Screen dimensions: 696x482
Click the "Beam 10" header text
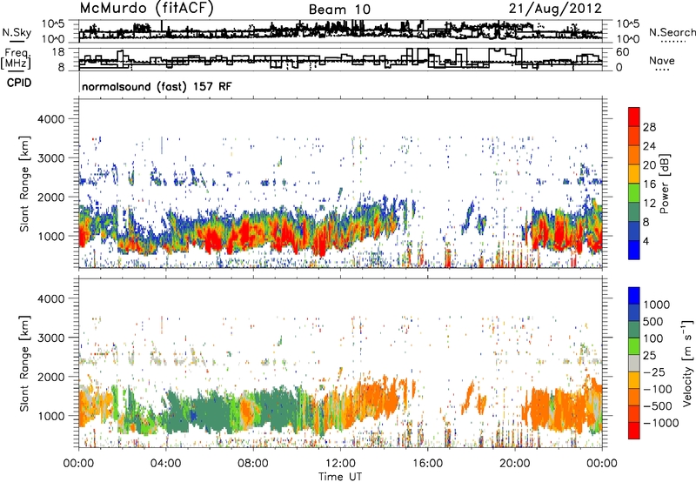[x=339, y=10]
